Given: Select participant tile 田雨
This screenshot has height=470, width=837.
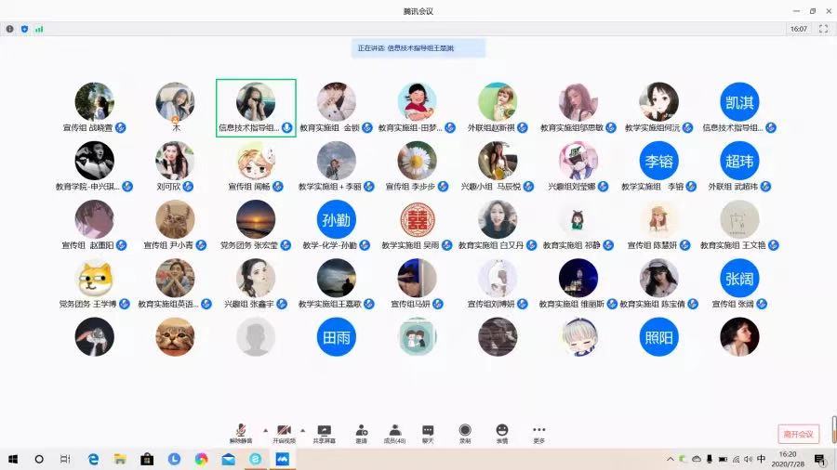Looking at the screenshot, I should (x=336, y=337).
